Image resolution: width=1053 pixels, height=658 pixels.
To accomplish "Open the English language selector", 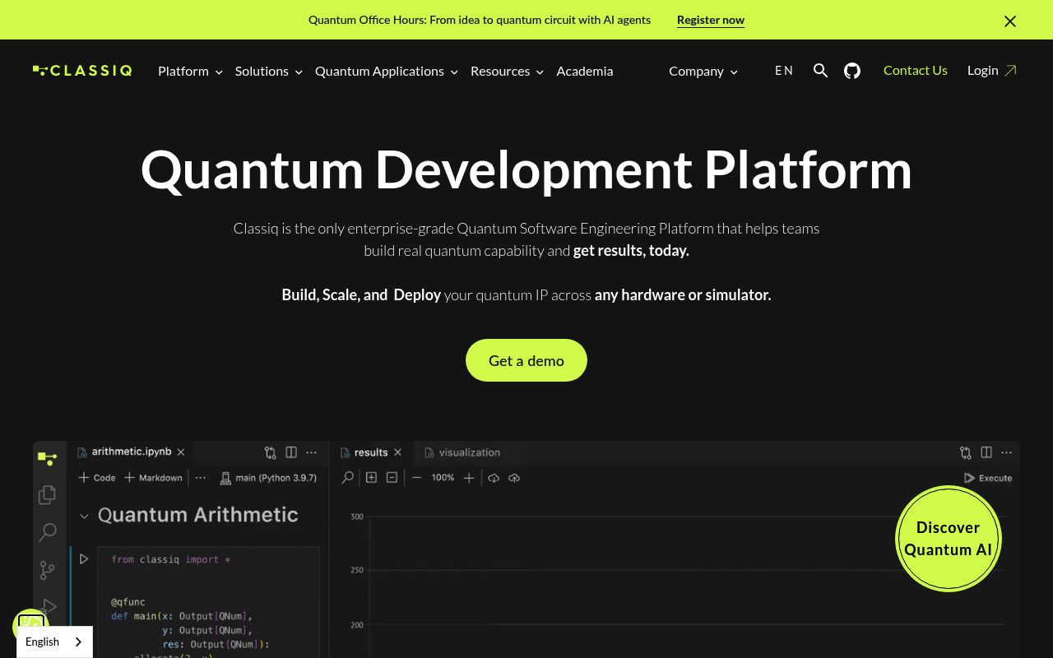I will click(x=54, y=642).
